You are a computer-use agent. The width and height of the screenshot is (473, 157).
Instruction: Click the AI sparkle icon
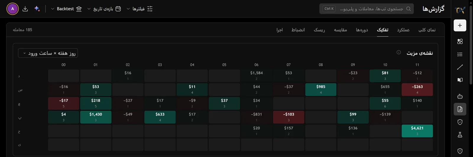37,9
